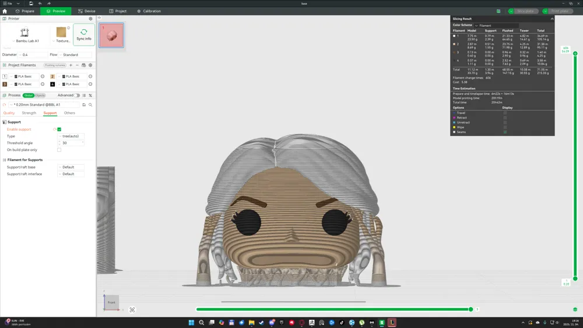Edit filament 1 preset icon
The image size is (583, 328).
pyautogui.click(x=43, y=76)
